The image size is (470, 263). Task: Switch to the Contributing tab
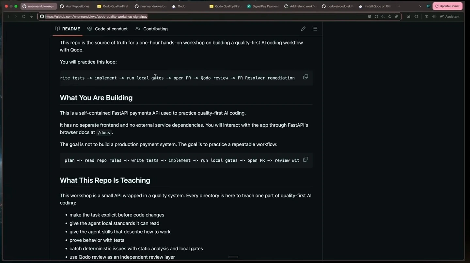[x=151, y=29]
